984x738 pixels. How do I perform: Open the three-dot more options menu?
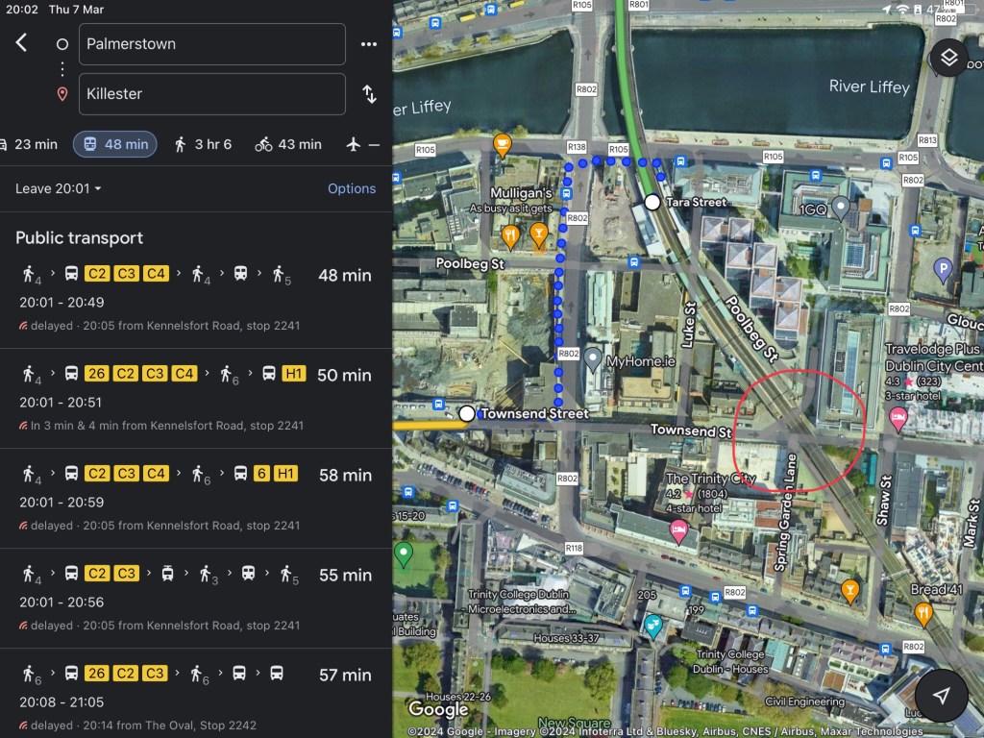pos(369,44)
